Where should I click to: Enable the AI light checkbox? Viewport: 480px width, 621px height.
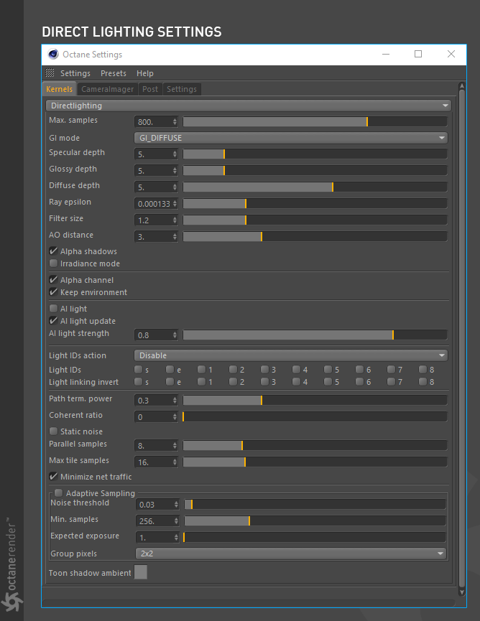pyautogui.click(x=53, y=309)
